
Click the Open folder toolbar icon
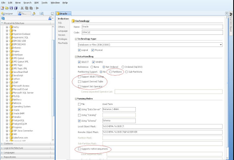[7, 8]
